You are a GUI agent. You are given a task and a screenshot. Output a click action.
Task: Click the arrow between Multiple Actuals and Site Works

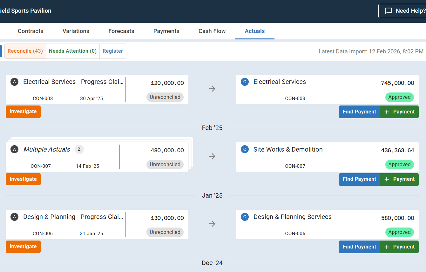pyautogui.click(x=212, y=156)
